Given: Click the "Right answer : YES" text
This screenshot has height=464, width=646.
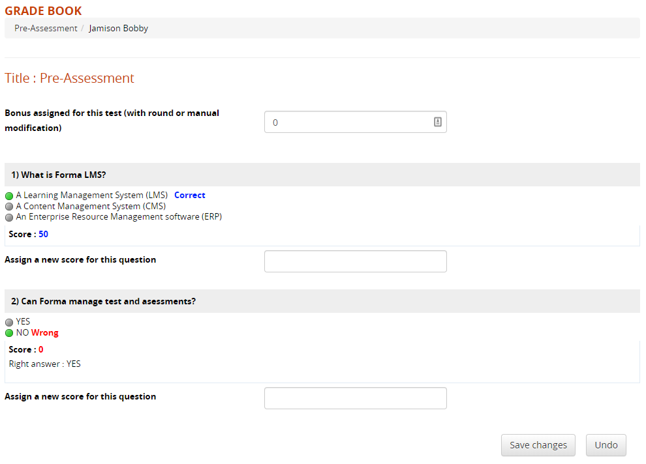Looking at the screenshot, I should click(44, 364).
